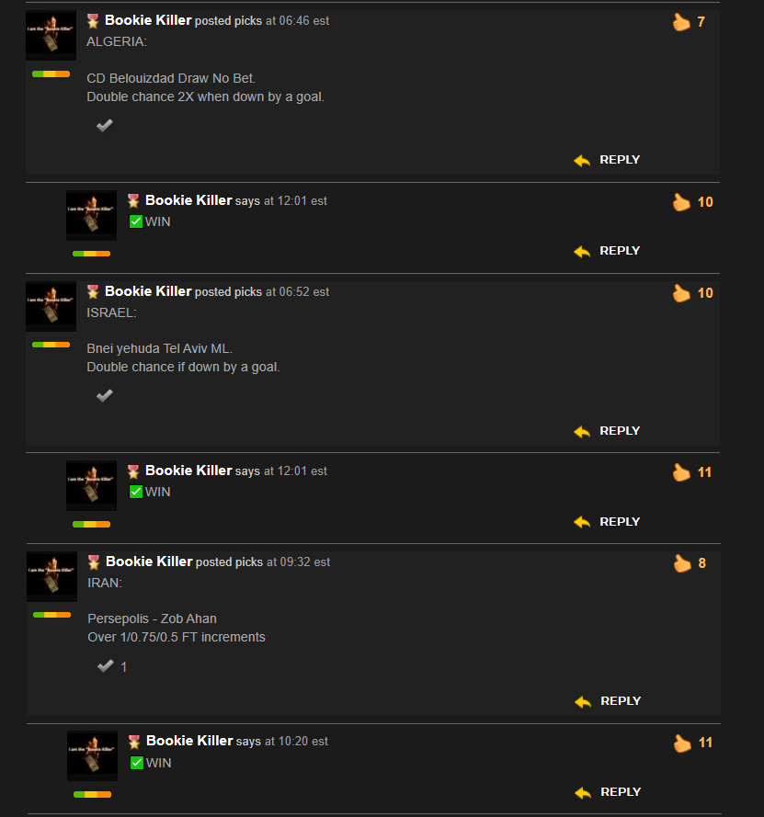Viewport: 764px width, 817px height.
Task: Click medal badge on 09:32 post
Action: [x=94, y=562]
